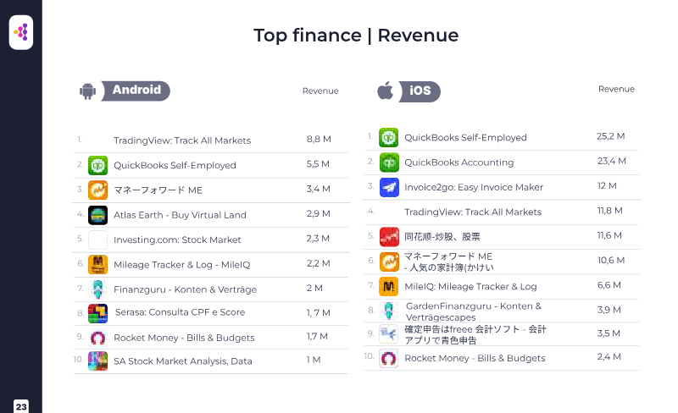The image size is (678, 413).
Task: Click the QuickBooks Accounting app icon
Action: tap(388, 162)
